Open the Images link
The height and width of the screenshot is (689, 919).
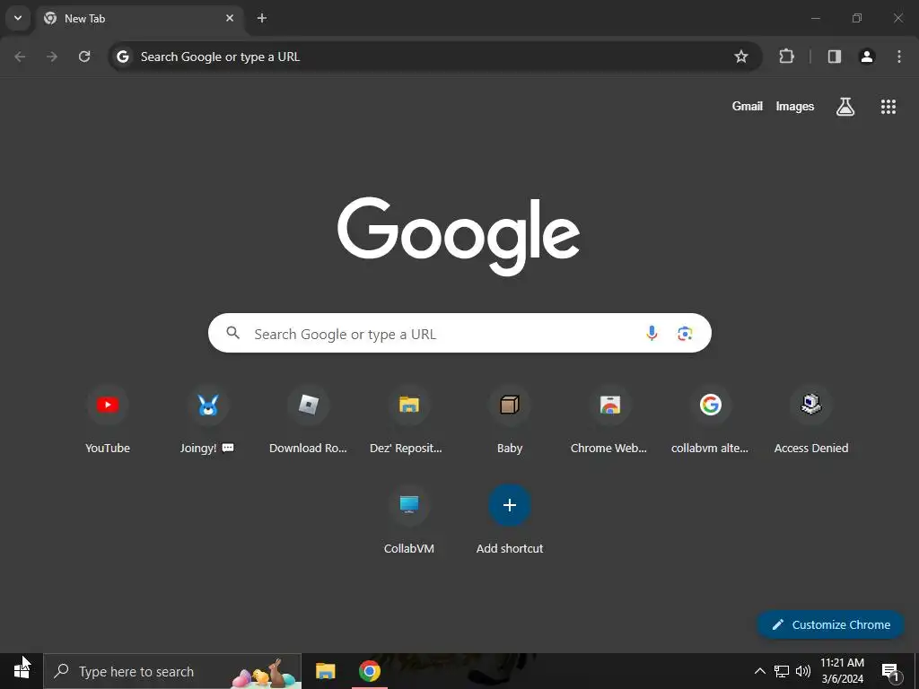tap(795, 106)
